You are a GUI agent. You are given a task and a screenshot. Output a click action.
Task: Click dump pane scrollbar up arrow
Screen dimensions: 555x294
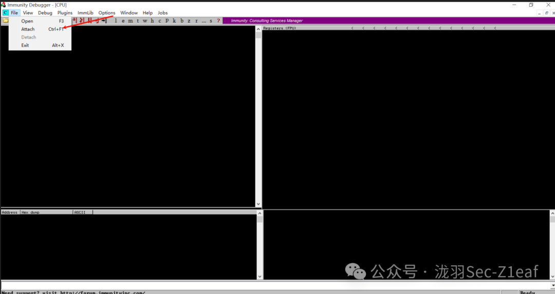[x=260, y=213]
